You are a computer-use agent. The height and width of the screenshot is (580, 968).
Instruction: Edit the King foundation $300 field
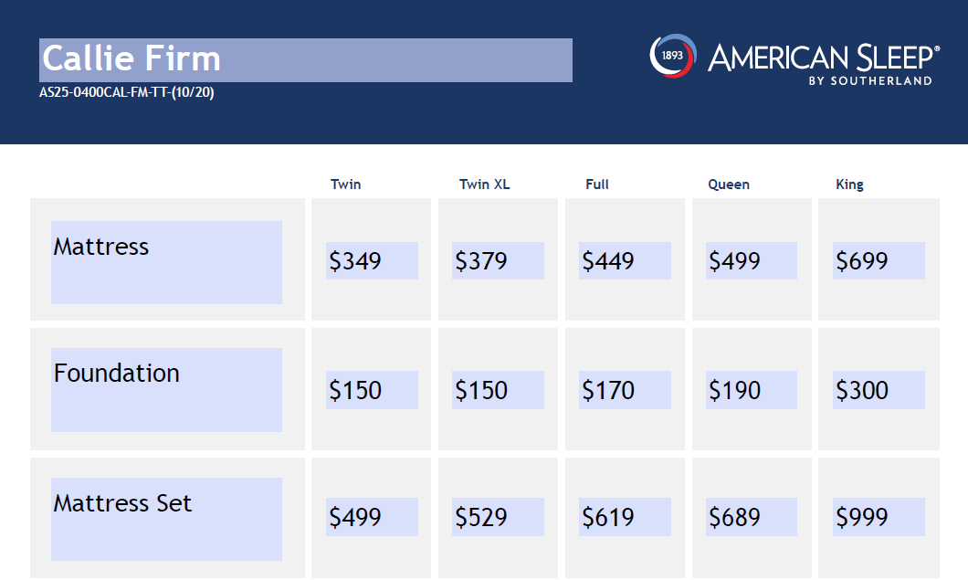879,390
